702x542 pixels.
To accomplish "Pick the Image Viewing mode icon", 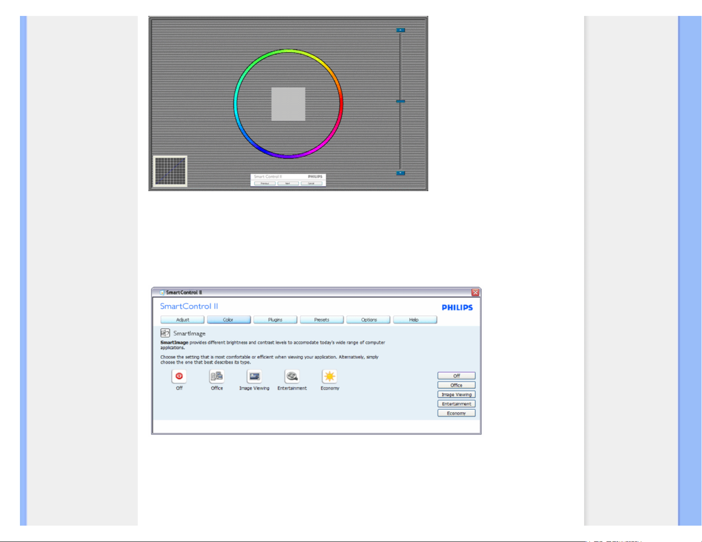I will click(254, 376).
